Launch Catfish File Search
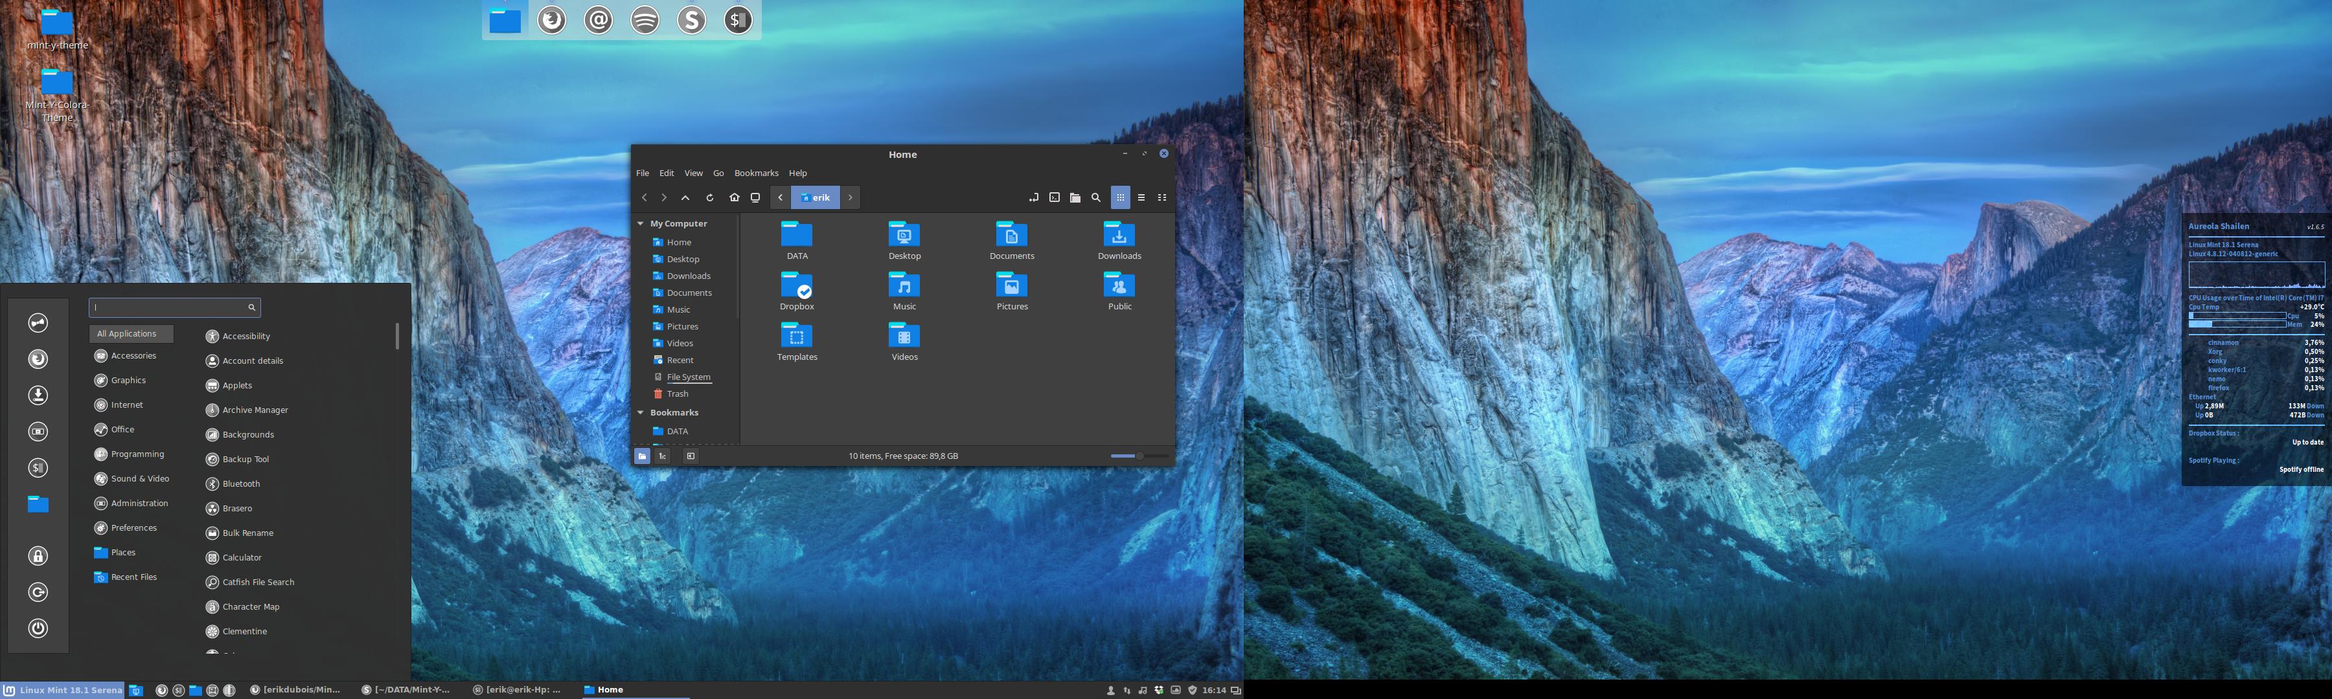The width and height of the screenshot is (2332, 699). pyautogui.click(x=257, y=582)
